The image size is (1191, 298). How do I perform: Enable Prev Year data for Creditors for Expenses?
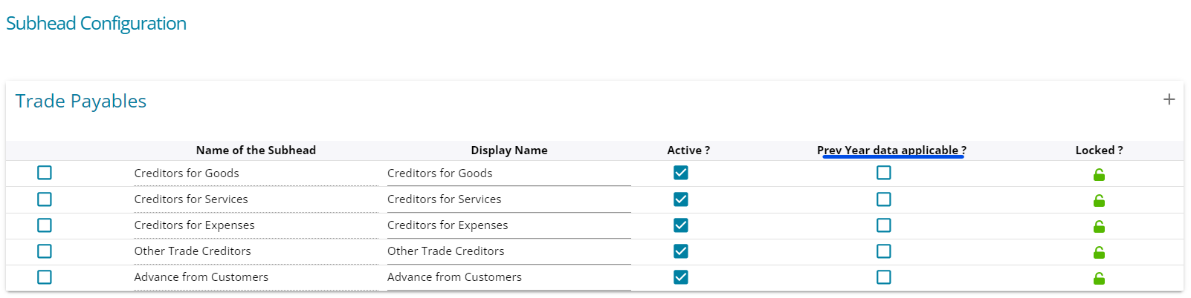[x=883, y=225]
